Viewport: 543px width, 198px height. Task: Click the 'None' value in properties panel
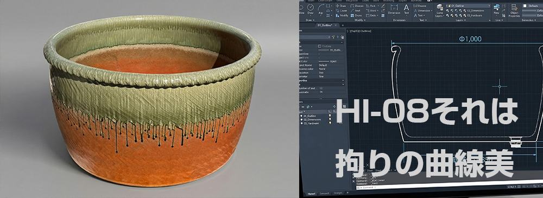click(323, 69)
